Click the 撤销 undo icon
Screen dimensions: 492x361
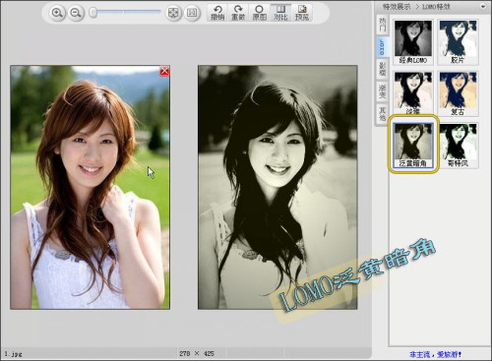pos(217,13)
